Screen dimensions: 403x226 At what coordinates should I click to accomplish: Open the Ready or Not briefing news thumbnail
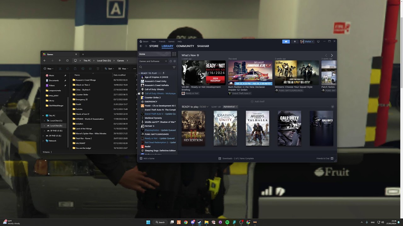pos(203,73)
